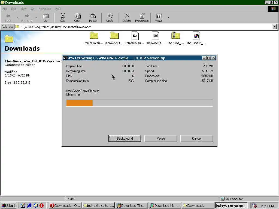Click the third quick launch icon
The height and width of the screenshot is (209, 279).
click(35, 206)
